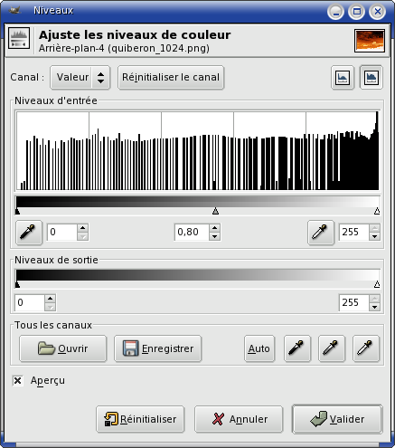Click all-channels black point eyedropper
Image resolution: width=395 pixels, height=448 pixels.
click(297, 348)
